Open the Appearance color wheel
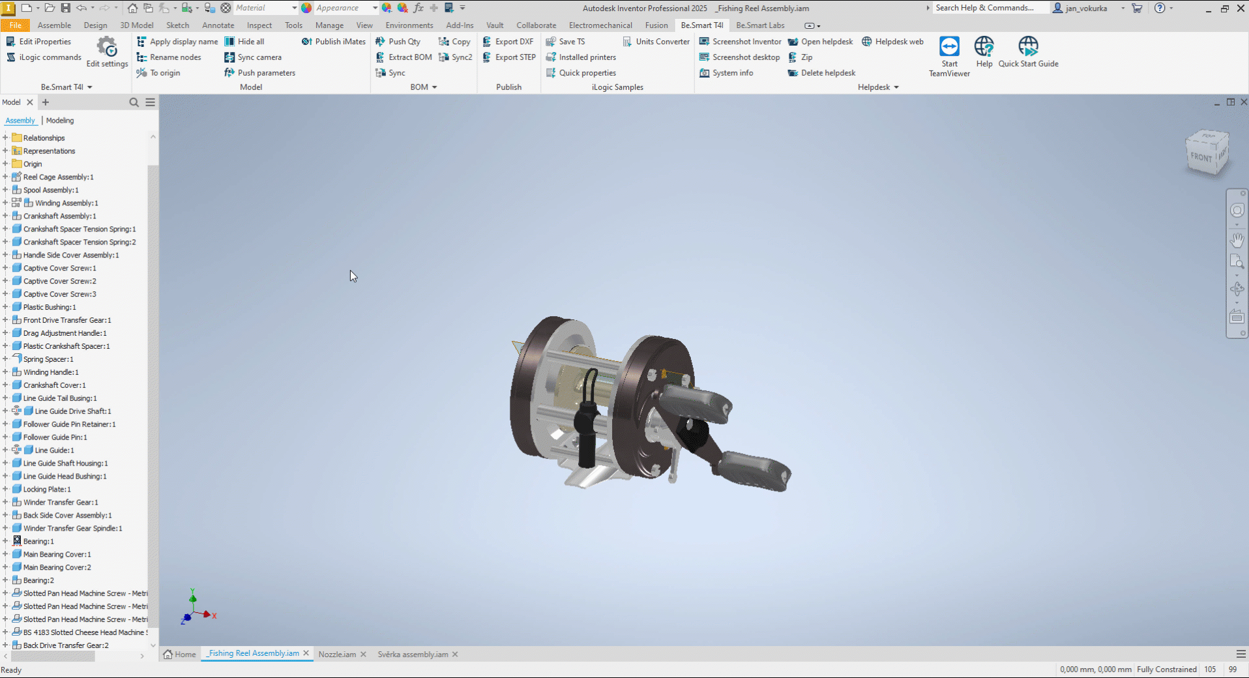The width and height of the screenshot is (1249, 678). [306, 8]
